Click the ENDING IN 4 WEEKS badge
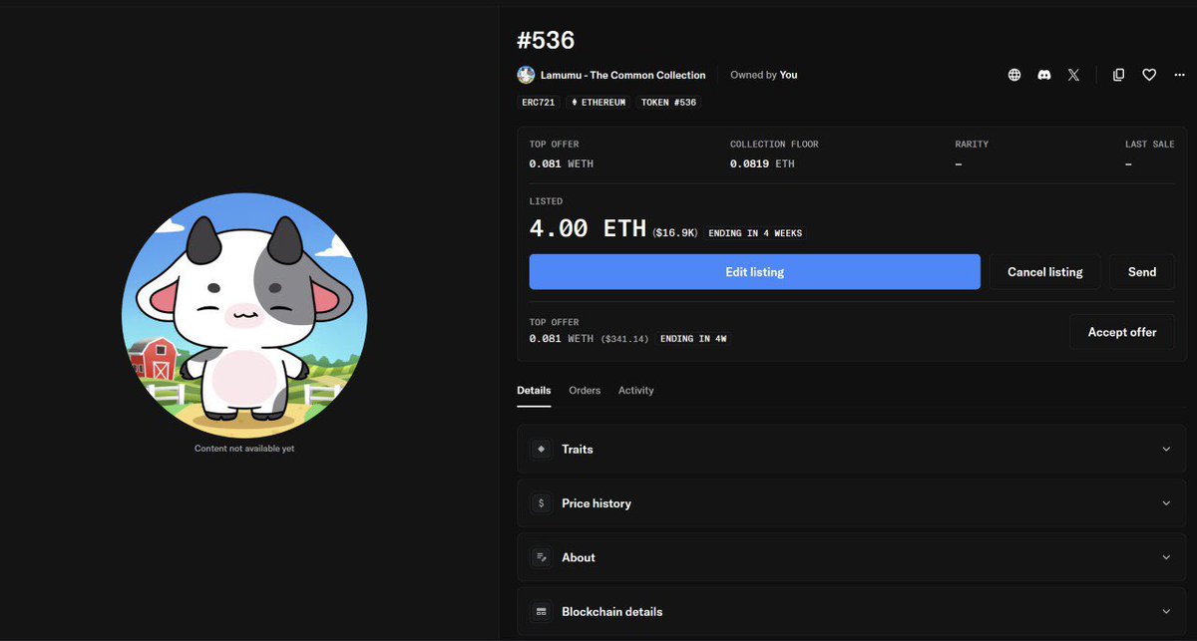The width and height of the screenshot is (1197, 641). pos(755,233)
